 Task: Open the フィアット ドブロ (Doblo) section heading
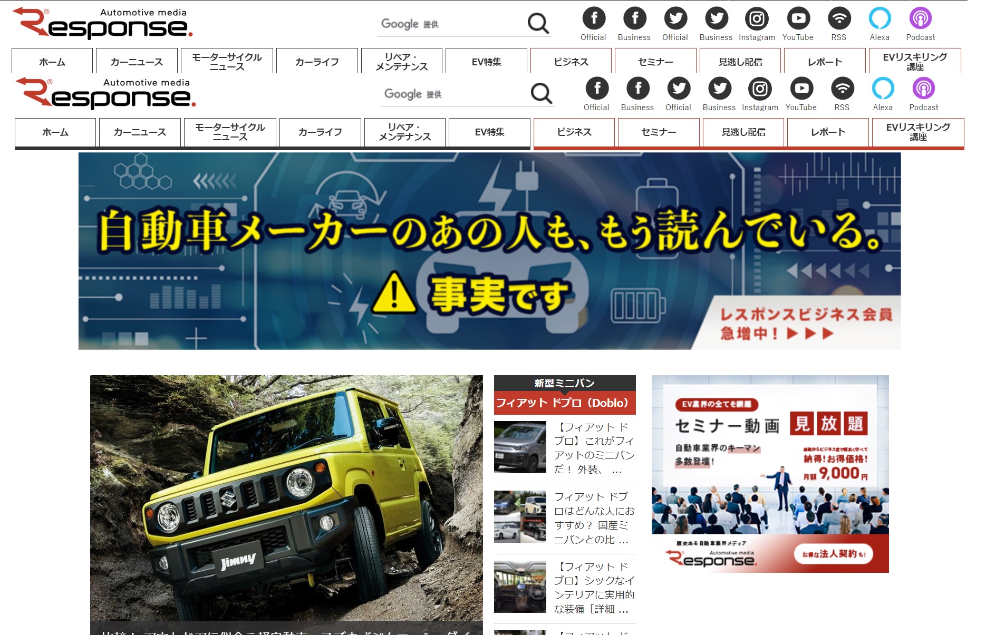pos(565,403)
